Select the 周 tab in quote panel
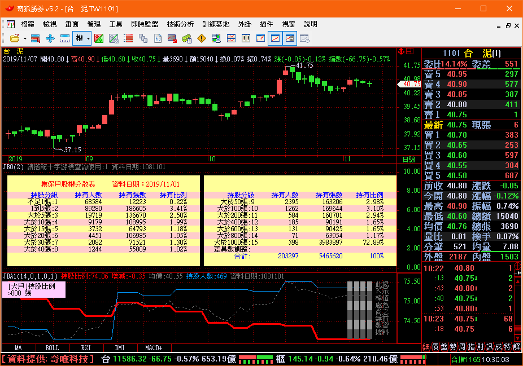The image size is (523, 366). [462, 347]
